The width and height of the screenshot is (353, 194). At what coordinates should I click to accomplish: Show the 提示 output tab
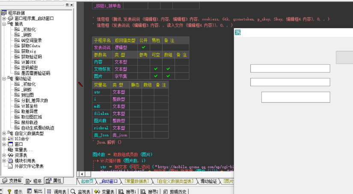point(15,191)
